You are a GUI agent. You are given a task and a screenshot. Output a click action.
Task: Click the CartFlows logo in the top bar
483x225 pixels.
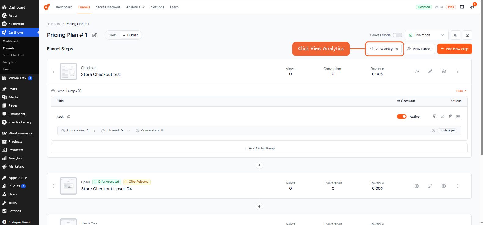click(x=47, y=7)
